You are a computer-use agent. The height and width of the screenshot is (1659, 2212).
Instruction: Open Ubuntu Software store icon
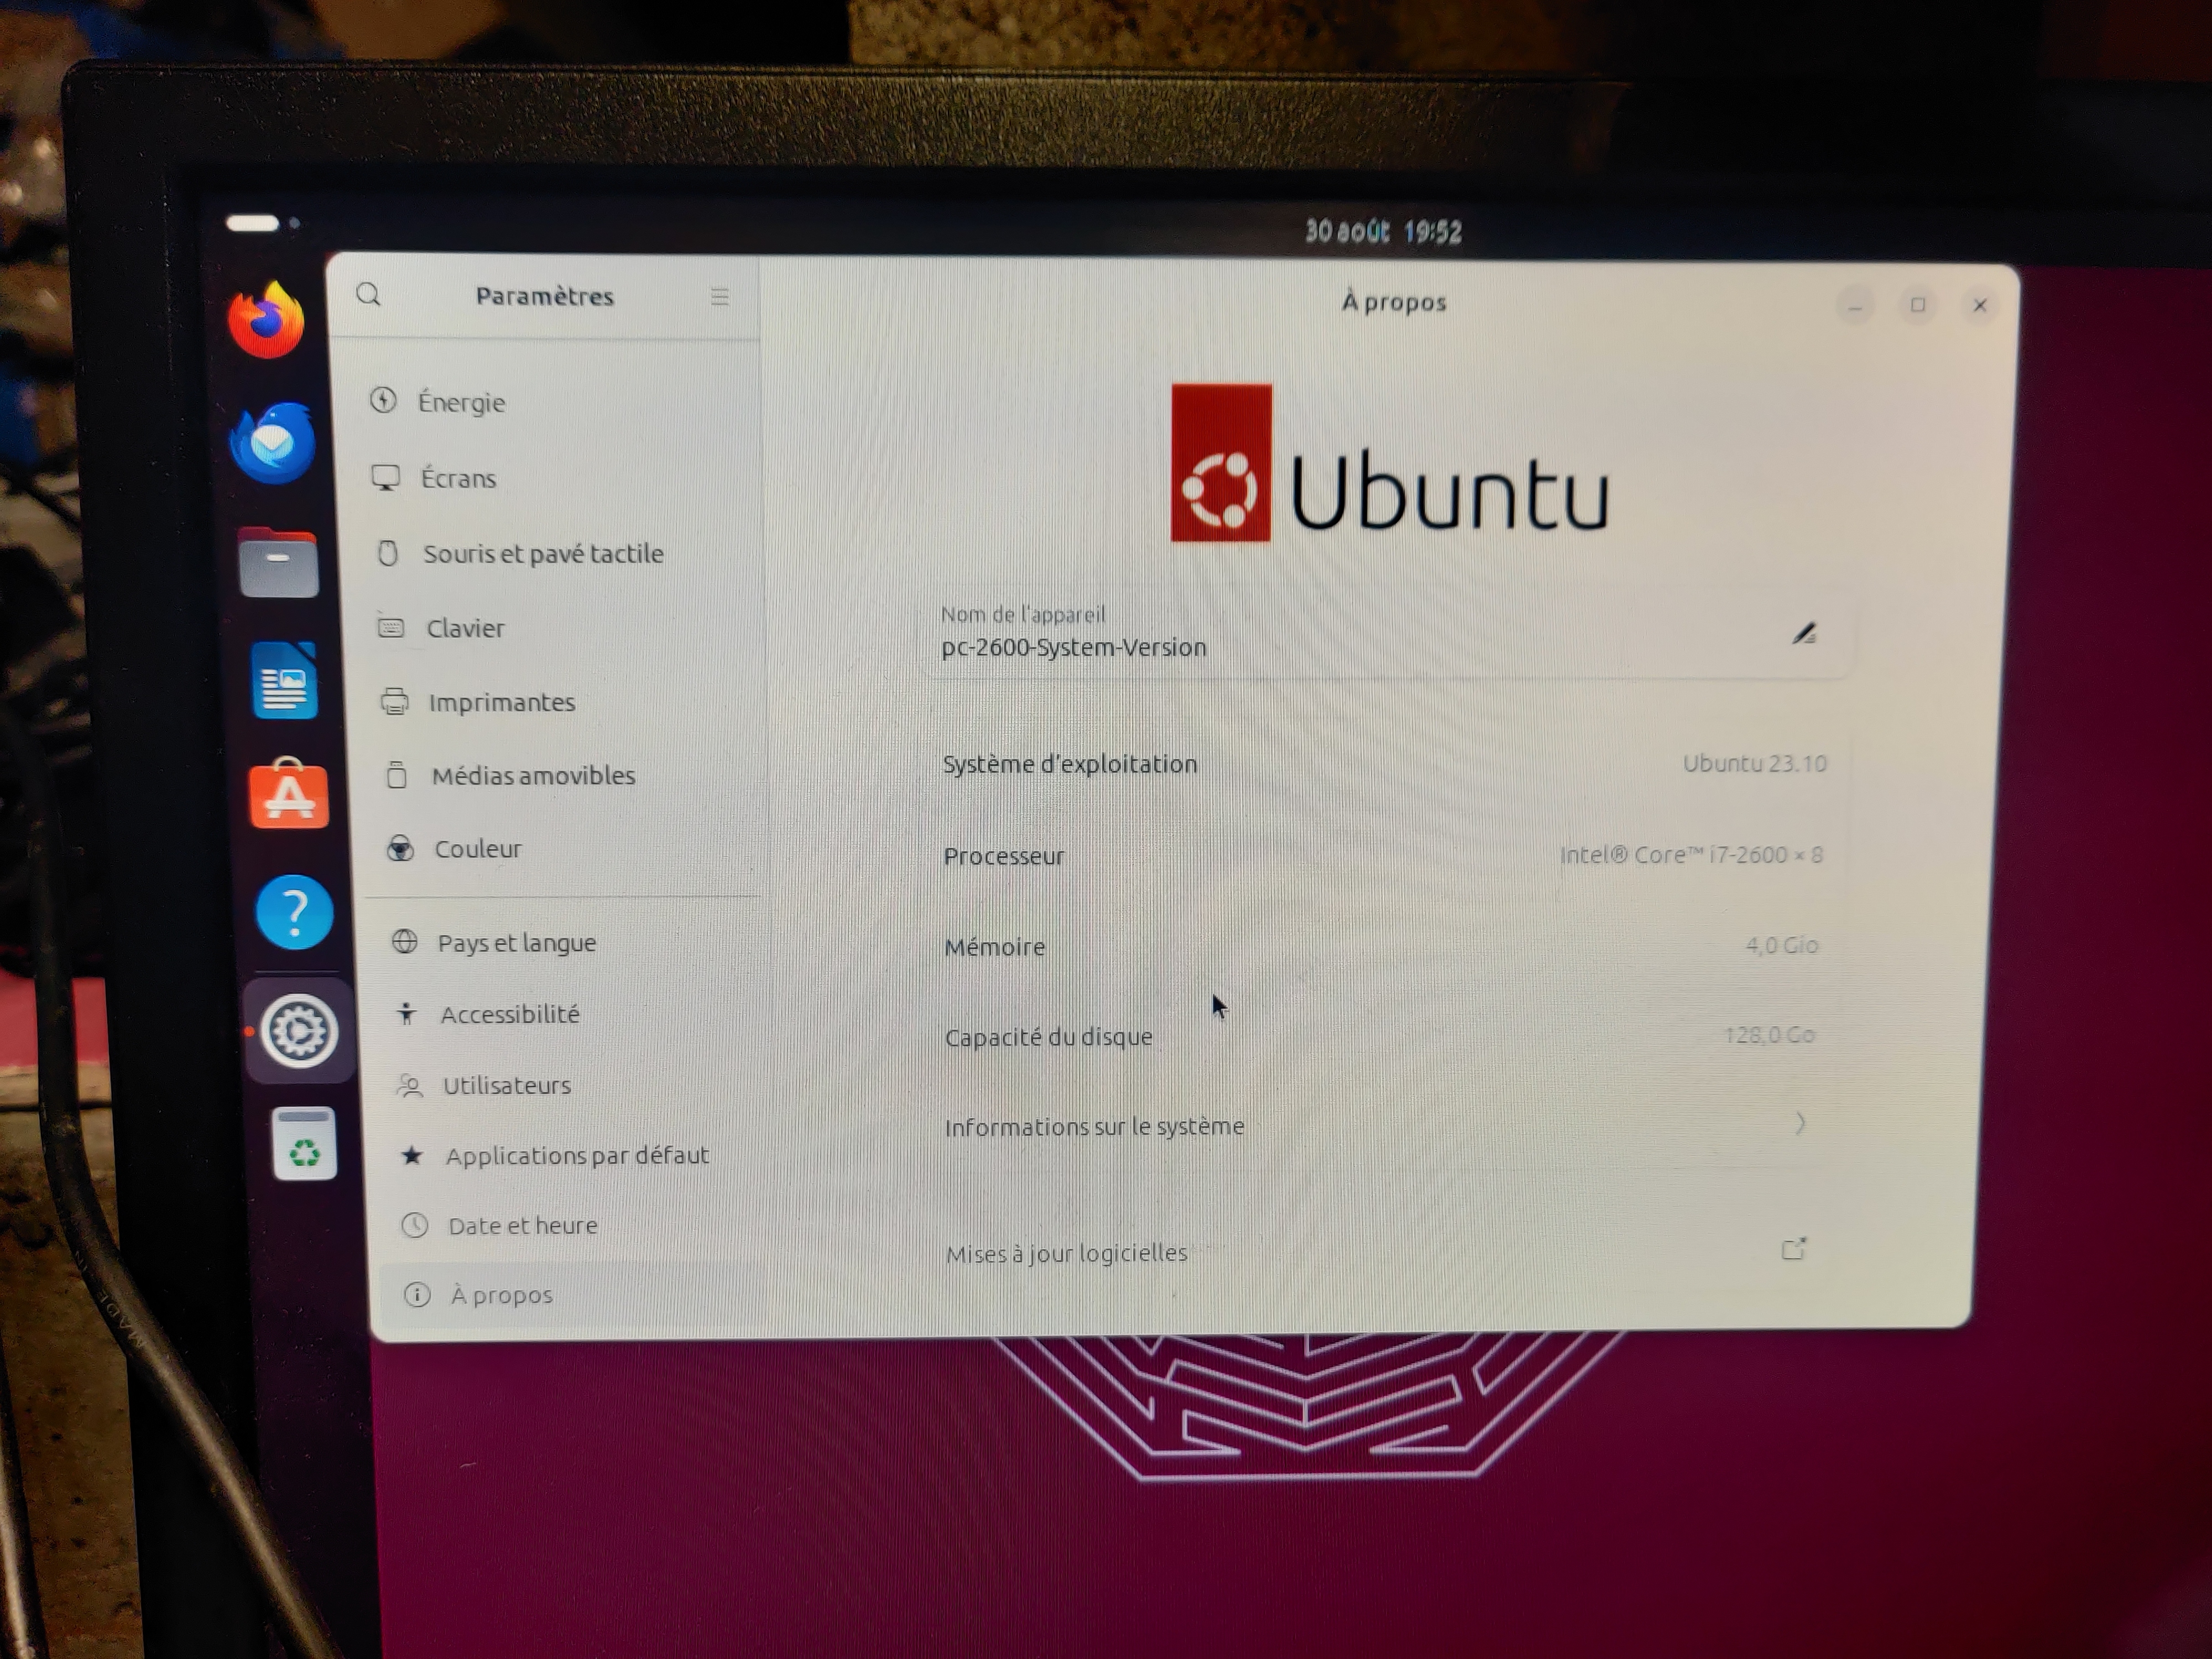tap(289, 796)
